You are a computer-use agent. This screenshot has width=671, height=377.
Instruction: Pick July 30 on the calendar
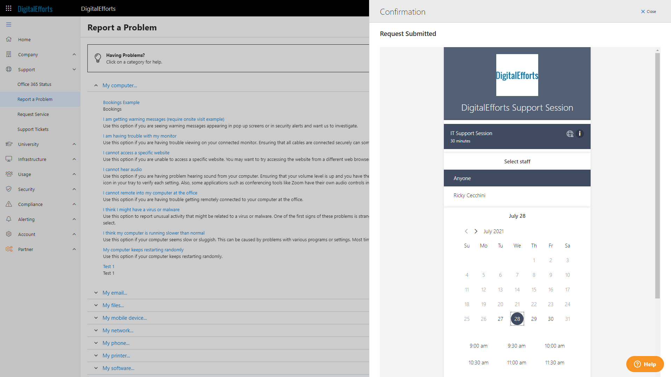551,319
